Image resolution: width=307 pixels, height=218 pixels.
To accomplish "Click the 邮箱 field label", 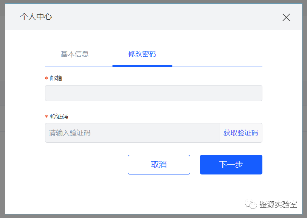I will point(56,78).
